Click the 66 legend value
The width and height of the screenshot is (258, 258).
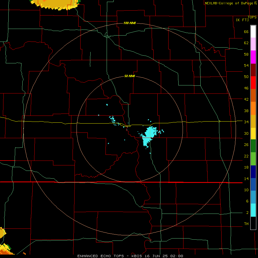click(246, 32)
